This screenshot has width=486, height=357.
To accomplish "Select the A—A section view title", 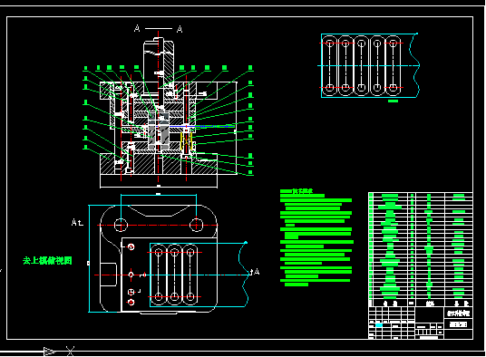I will (159, 29).
